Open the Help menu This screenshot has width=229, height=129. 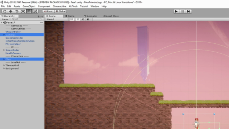(104, 6)
